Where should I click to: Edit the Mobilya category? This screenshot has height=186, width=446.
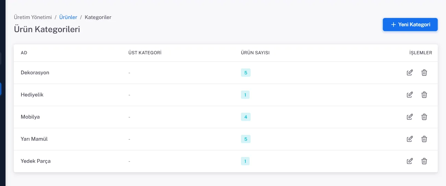[410, 117]
